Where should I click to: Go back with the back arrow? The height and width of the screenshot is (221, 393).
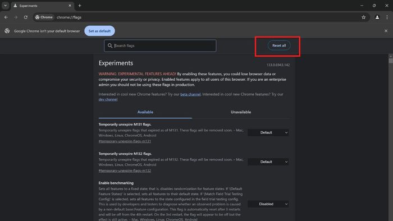click(x=6, y=17)
